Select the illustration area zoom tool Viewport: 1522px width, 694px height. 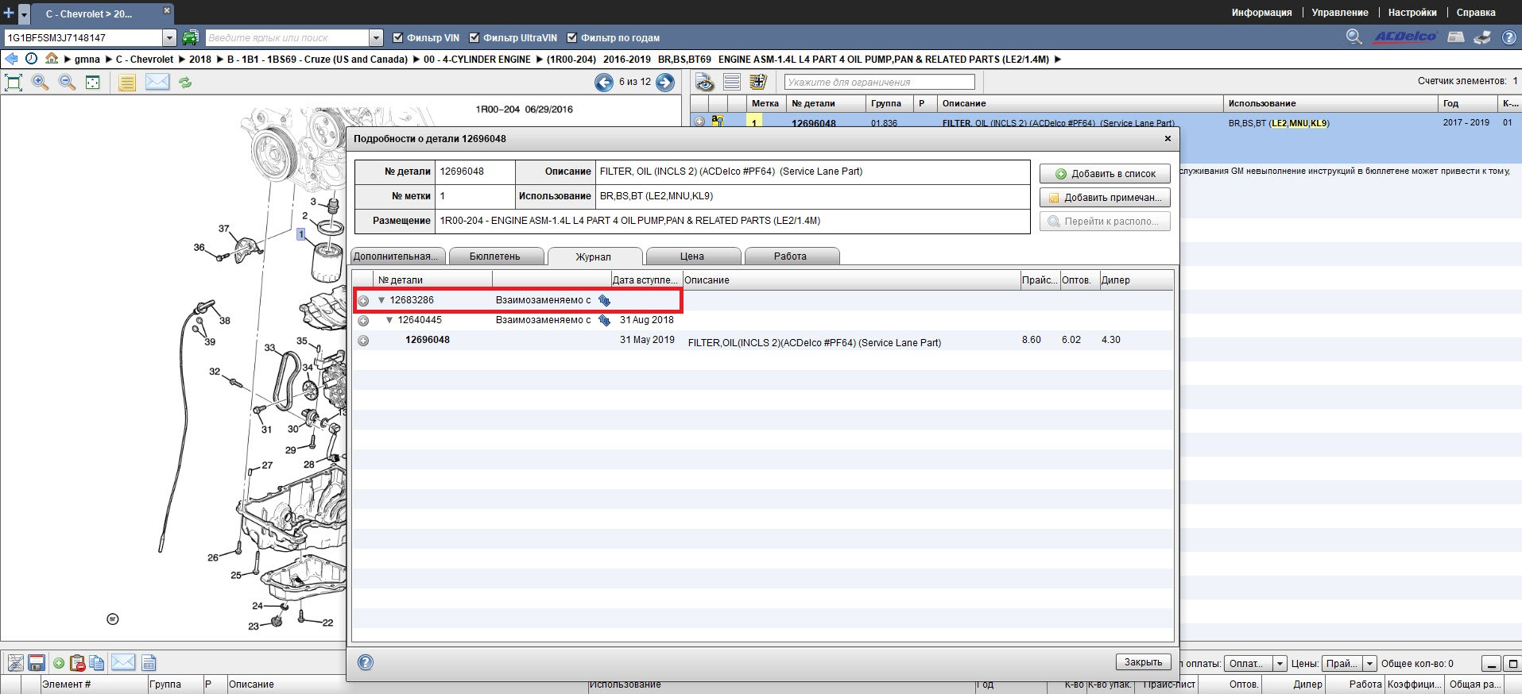[x=93, y=82]
